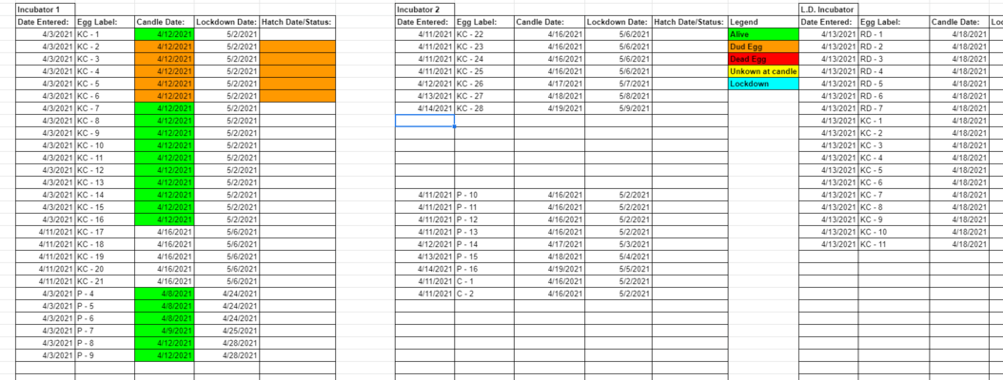
Task: Click lockdown date "5/5/2021"
Action: [x=619, y=269]
